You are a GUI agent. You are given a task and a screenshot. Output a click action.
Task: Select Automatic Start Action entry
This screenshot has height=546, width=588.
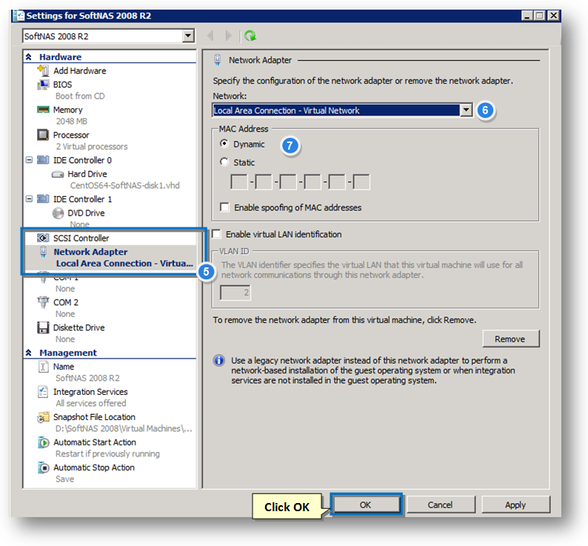pos(95,442)
